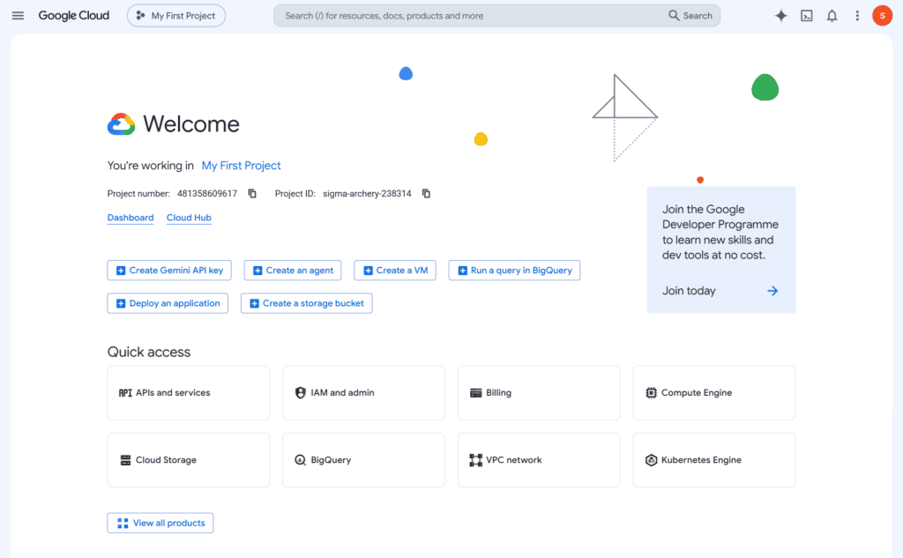This screenshot has height=558, width=903.
Task: Open the Billing card
Action: [x=539, y=393]
